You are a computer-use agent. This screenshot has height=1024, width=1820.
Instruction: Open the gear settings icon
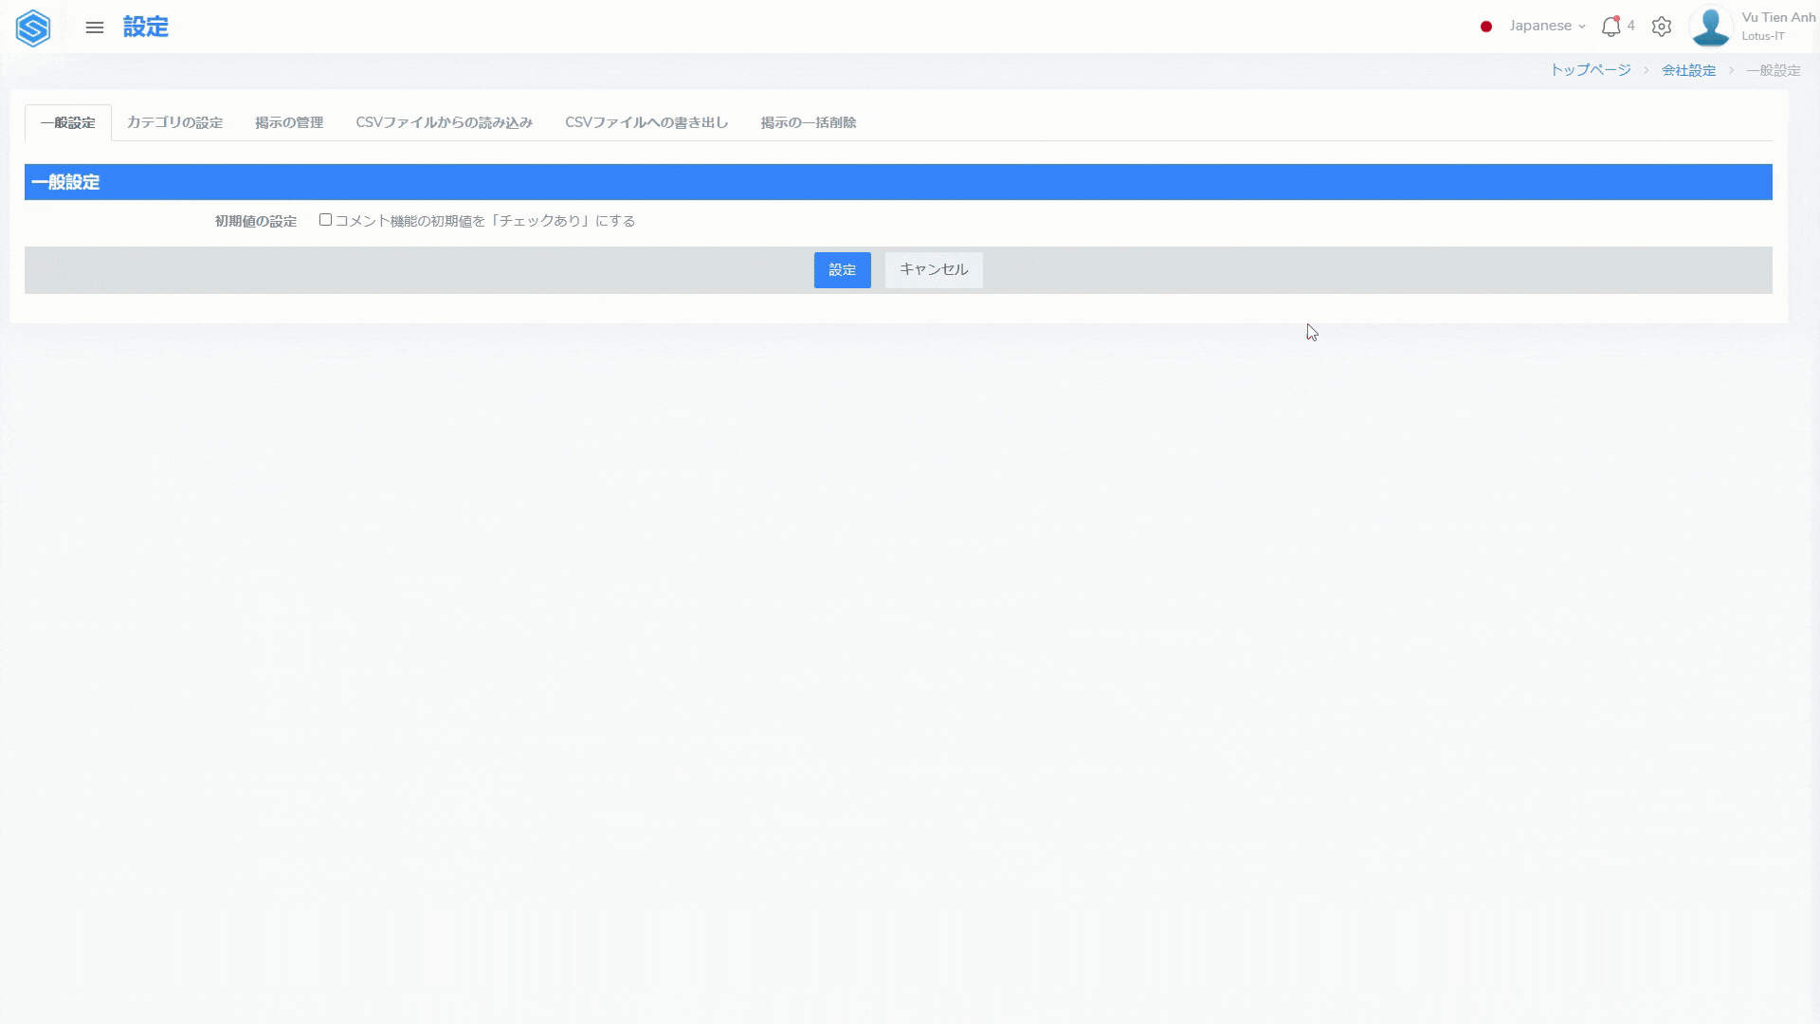(x=1662, y=27)
